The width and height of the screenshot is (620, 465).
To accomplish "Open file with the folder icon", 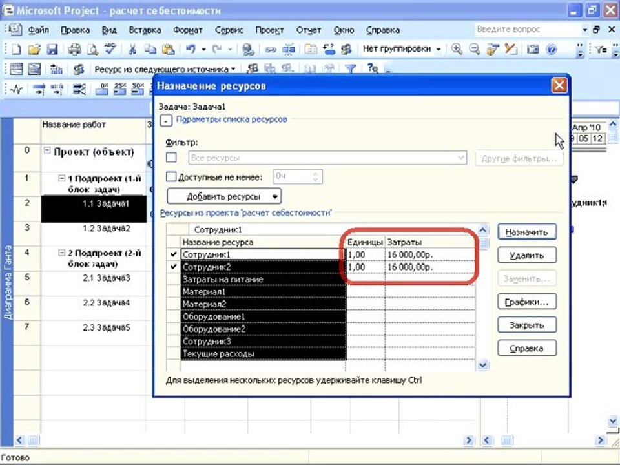I will tap(34, 50).
